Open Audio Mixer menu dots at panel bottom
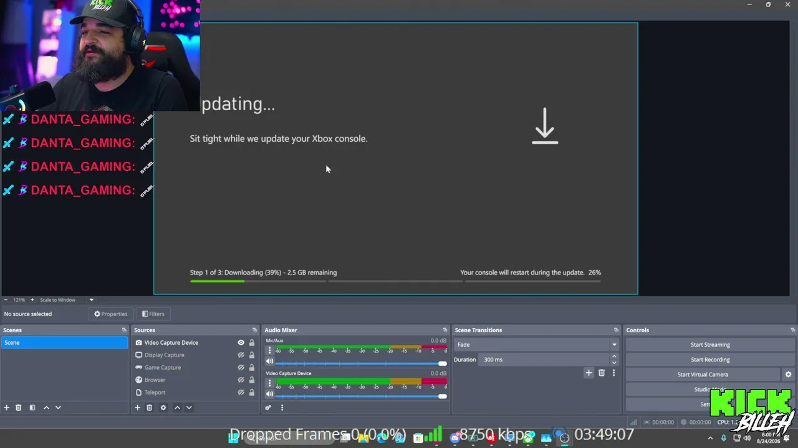Viewport: 798px width, 448px height. (282, 408)
